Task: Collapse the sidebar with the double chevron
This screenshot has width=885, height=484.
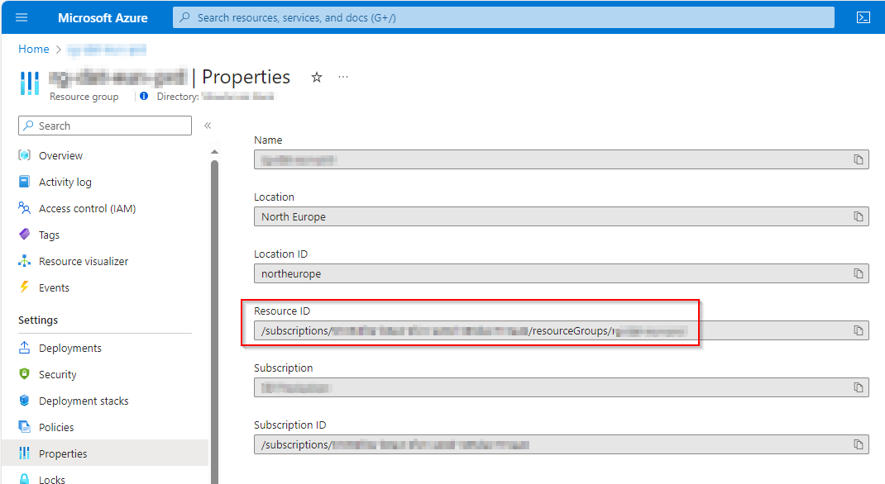Action: click(208, 126)
